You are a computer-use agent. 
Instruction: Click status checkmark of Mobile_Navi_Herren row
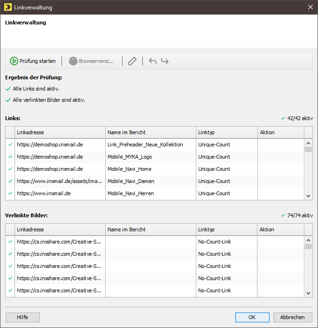click(10, 193)
